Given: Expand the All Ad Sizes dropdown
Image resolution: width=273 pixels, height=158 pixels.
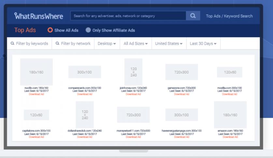Looking at the screenshot, I should click(136, 44).
